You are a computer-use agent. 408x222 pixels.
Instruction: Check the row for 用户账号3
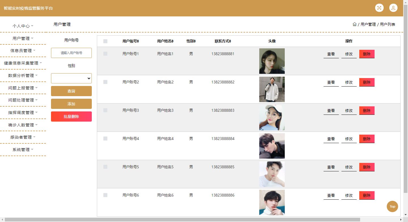pyautogui.click(x=105, y=110)
